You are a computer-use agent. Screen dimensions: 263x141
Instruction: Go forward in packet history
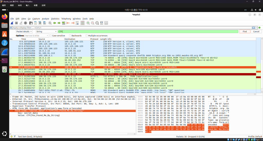click(59, 23)
